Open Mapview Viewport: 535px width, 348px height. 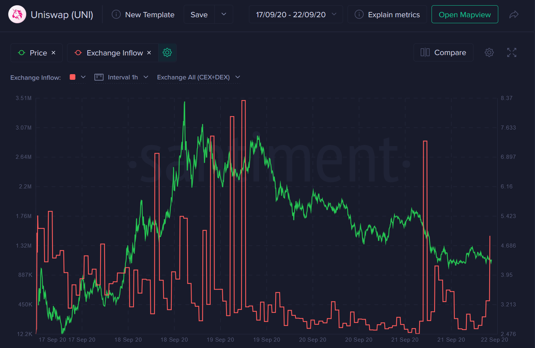[465, 15]
